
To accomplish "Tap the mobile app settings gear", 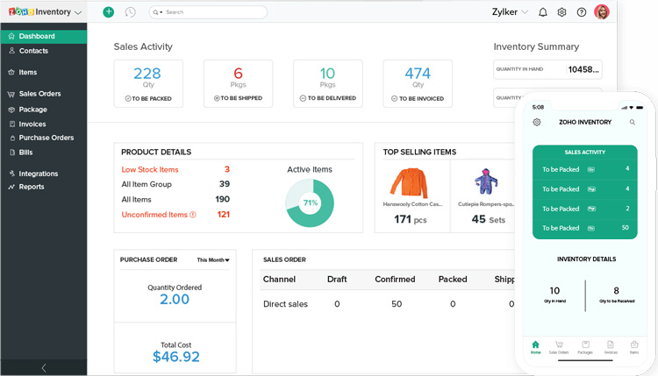I will tap(537, 123).
